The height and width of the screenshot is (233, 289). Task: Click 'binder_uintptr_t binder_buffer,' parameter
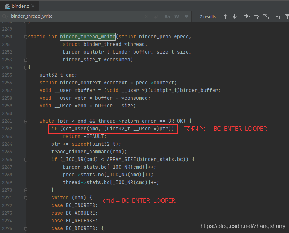[x=108, y=52]
